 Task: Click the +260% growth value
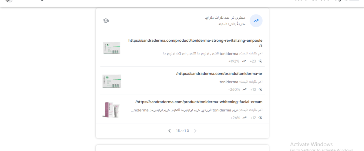[234, 89]
